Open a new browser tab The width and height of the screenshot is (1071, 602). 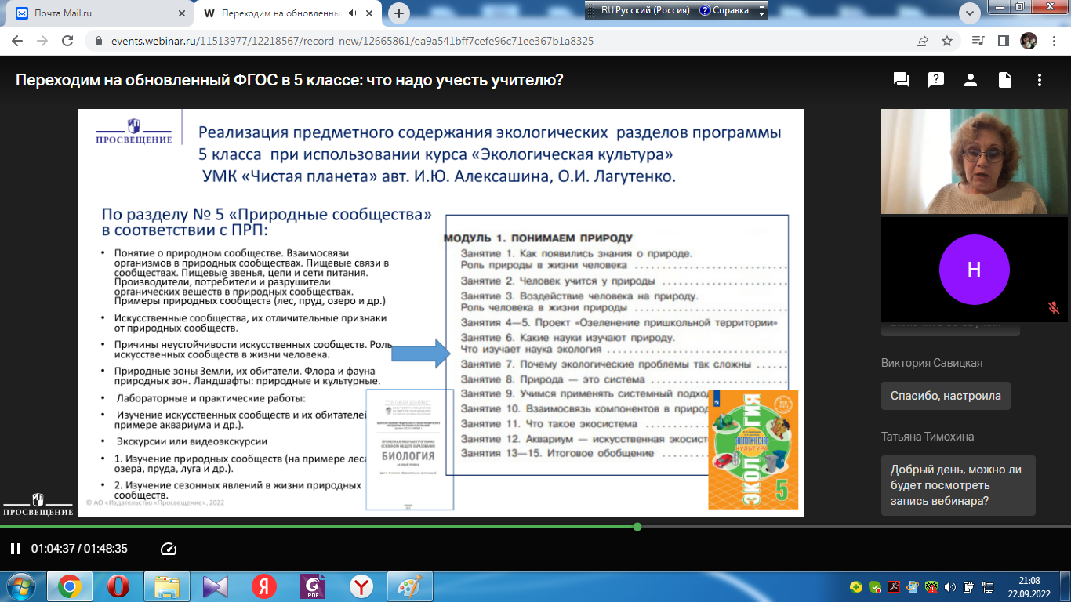(x=399, y=13)
